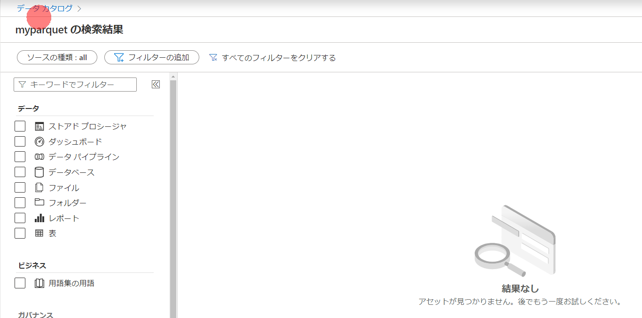Collapse the filter panel with the double chevron
642x318 pixels.
pos(155,84)
